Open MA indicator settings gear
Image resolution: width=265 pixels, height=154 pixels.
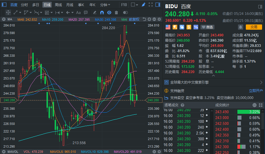[x=159, y=19]
